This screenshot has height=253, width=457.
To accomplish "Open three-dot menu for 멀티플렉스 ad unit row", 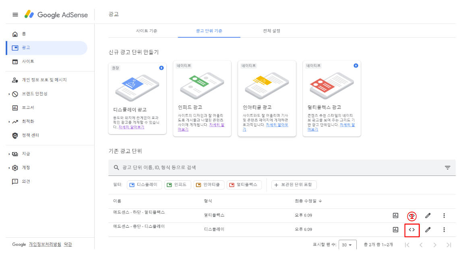I will [444, 215].
